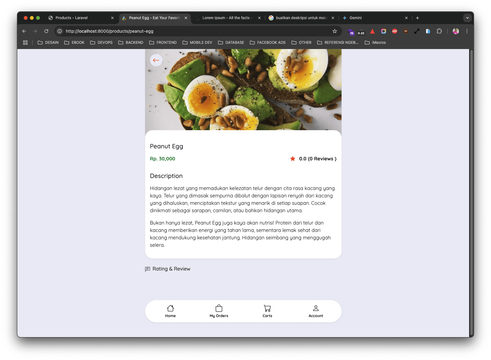Reload the current page
The image size is (491, 360).
click(46, 31)
